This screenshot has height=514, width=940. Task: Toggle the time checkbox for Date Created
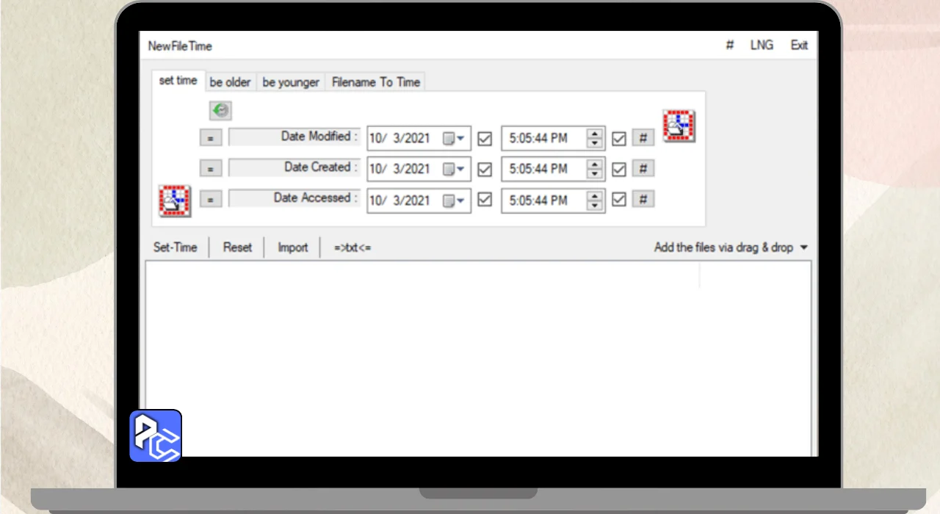(619, 169)
